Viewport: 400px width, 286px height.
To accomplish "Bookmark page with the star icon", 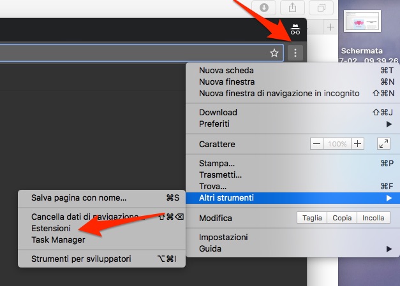I will [x=274, y=53].
